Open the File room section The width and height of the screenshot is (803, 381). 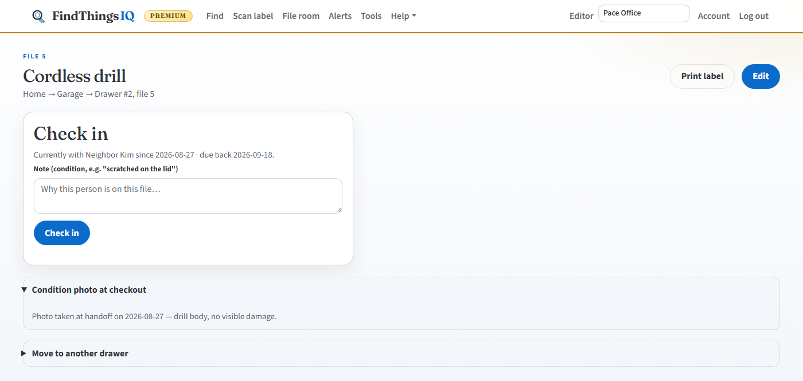point(301,16)
